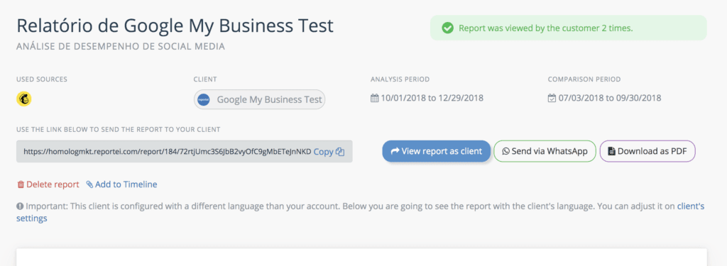
Task: Select the Google My Business Test client chip
Action: (x=260, y=99)
